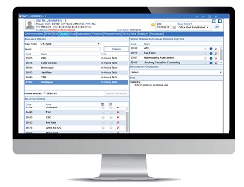Tick second checkbox in Sed Rate selected row

[x=111, y=123]
